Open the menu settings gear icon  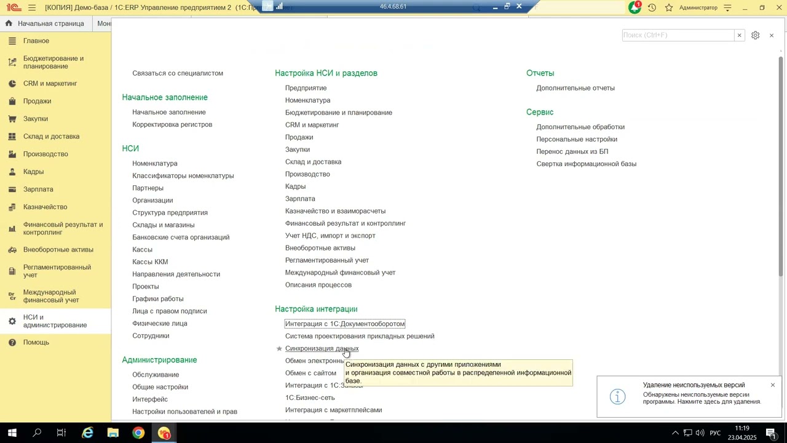[756, 35]
